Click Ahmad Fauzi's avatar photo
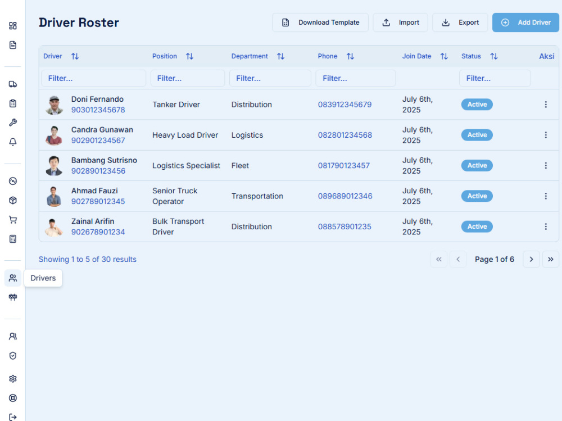 pyautogui.click(x=54, y=196)
